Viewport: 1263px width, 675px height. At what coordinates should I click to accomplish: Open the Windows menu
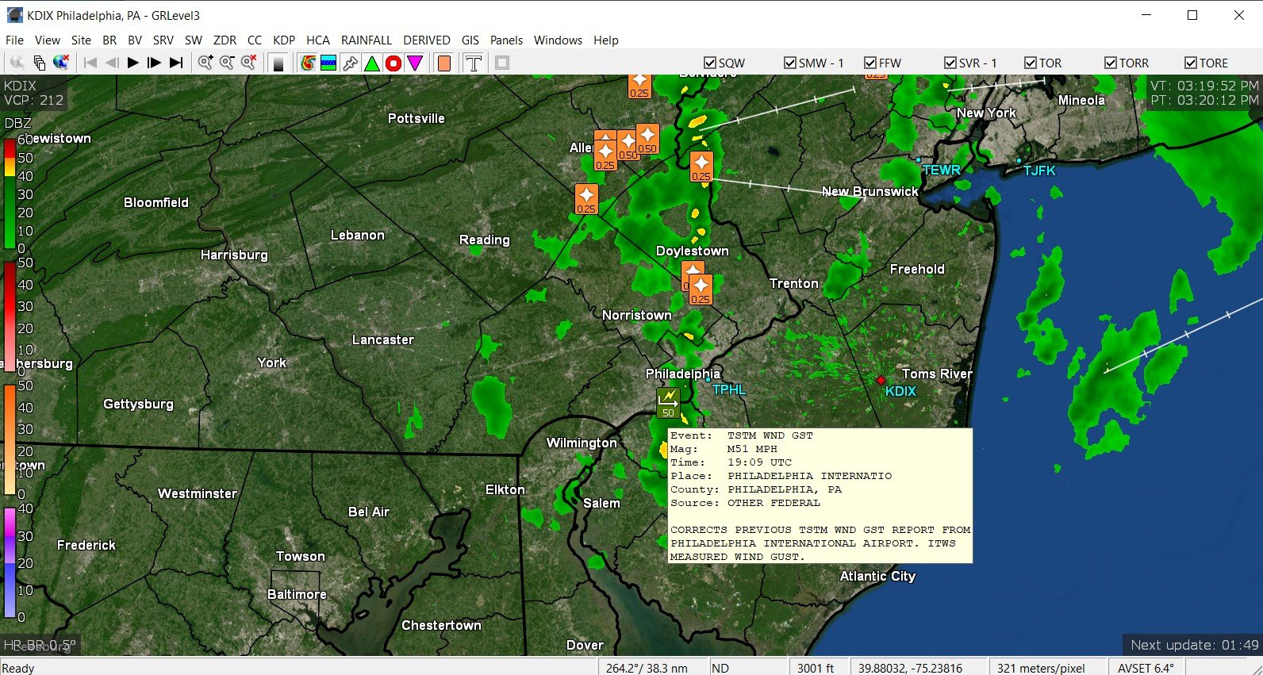click(558, 40)
